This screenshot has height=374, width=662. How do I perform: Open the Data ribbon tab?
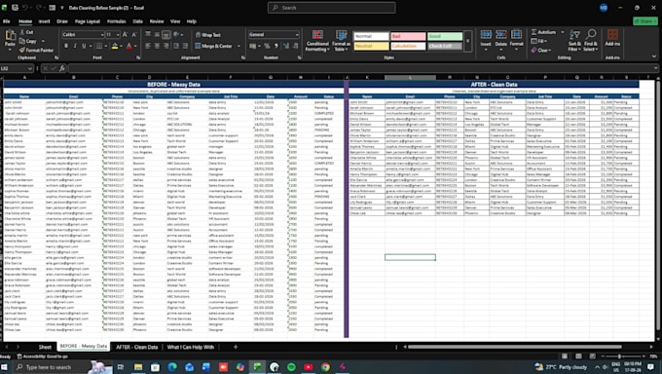point(137,21)
